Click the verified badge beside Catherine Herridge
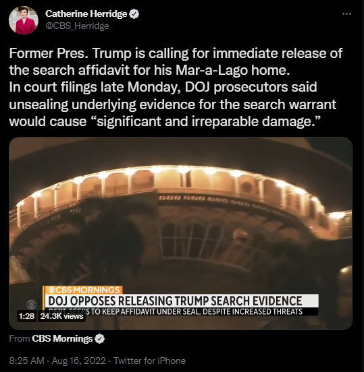This screenshot has width=364, height=372. pos(134,14)
